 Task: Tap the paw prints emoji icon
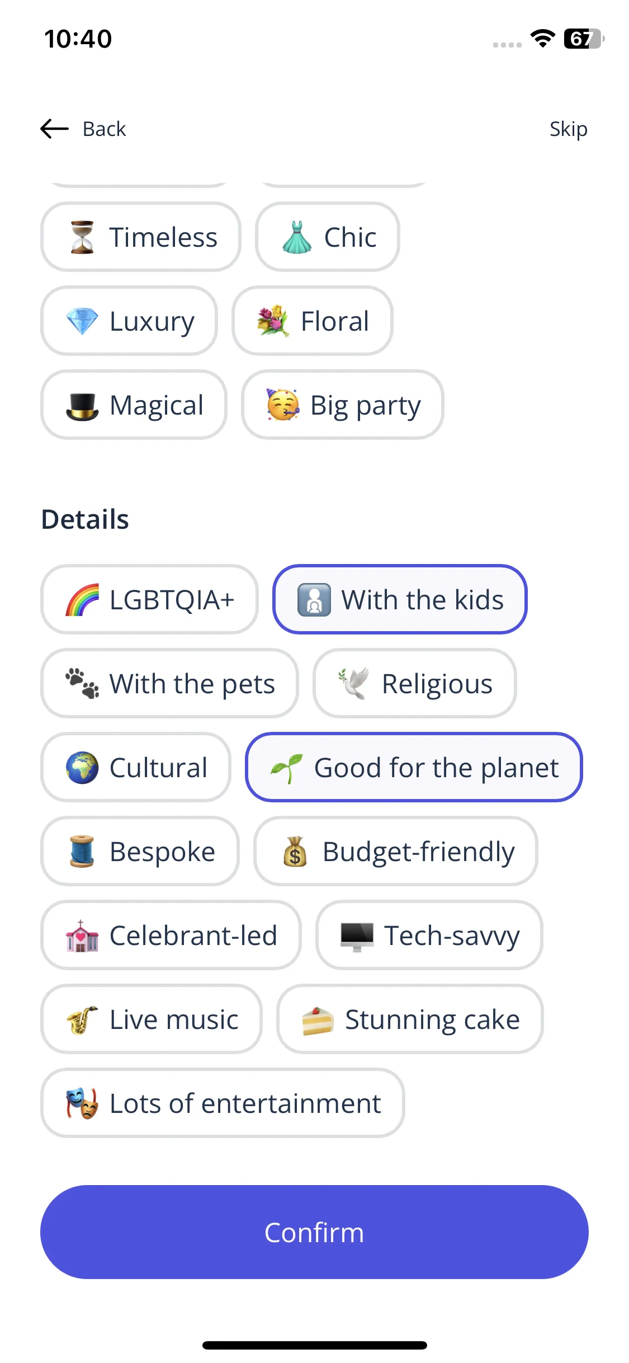(x=82, y=683)
